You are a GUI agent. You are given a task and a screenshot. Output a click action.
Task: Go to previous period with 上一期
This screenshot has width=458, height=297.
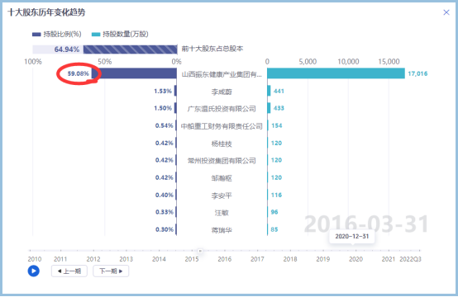[x=69, y=271]
